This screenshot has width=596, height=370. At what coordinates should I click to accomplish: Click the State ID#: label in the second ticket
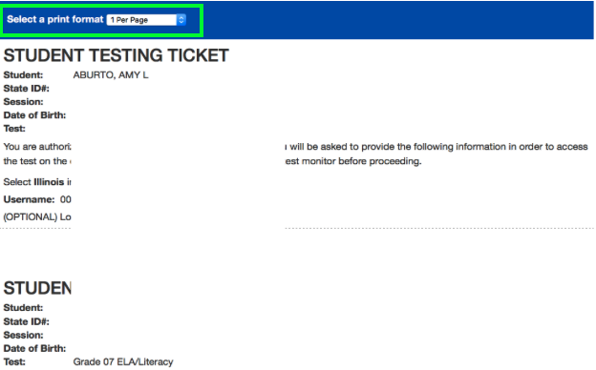pyautogui.click(x=26, y=321)
